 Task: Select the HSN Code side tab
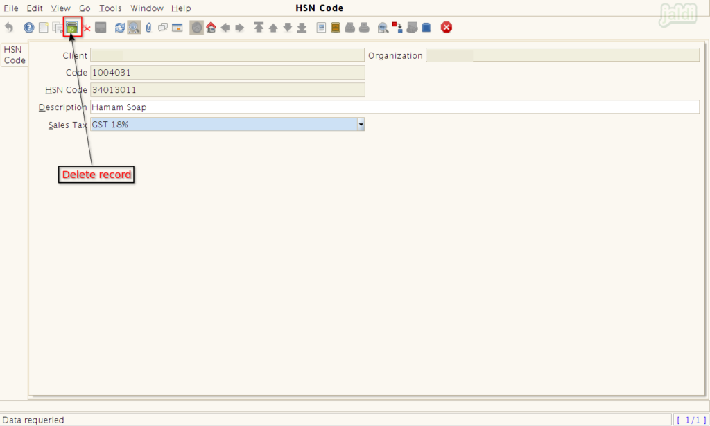point(15,55)
